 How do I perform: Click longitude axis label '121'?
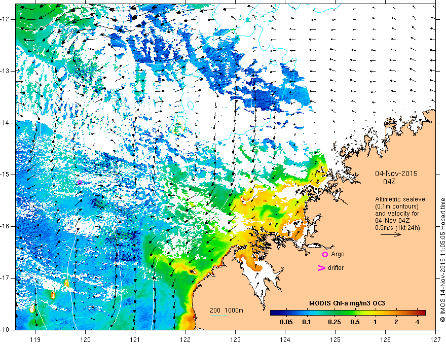pos(135,339)
